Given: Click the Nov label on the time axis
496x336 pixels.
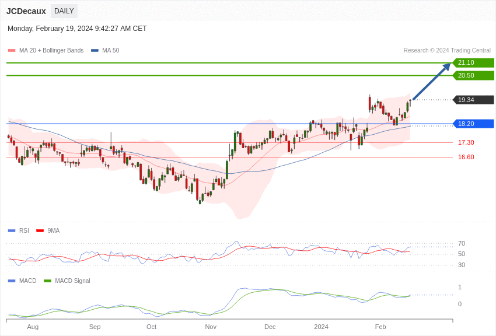Looking at the screenshot, I should pos(211,327).
